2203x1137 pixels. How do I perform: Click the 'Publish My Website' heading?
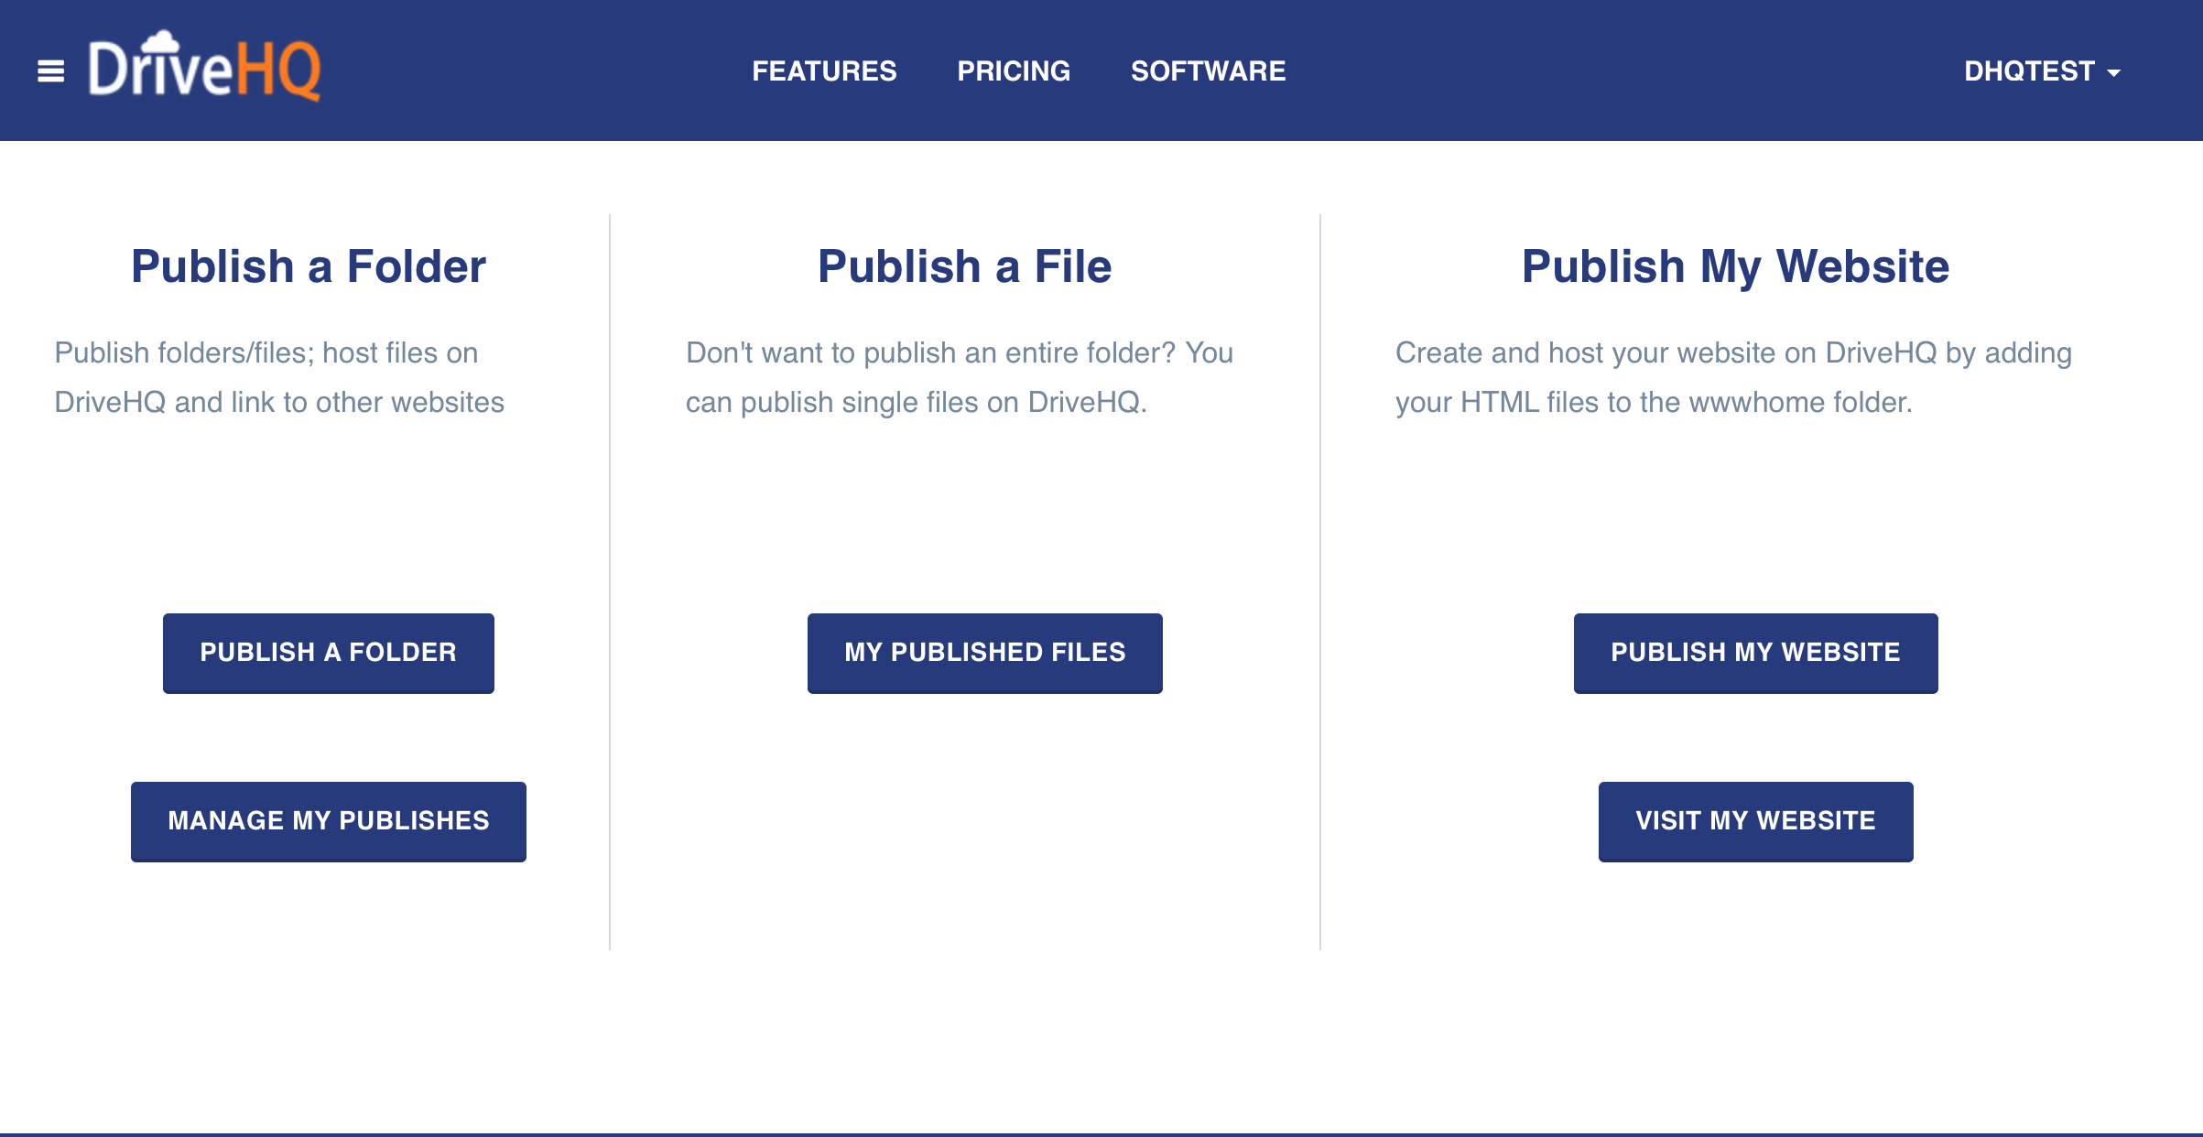tap(1735, 266)
